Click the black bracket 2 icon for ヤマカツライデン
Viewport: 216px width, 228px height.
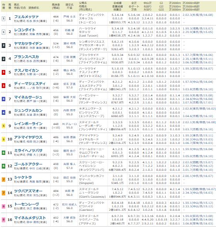click(4, 45)
